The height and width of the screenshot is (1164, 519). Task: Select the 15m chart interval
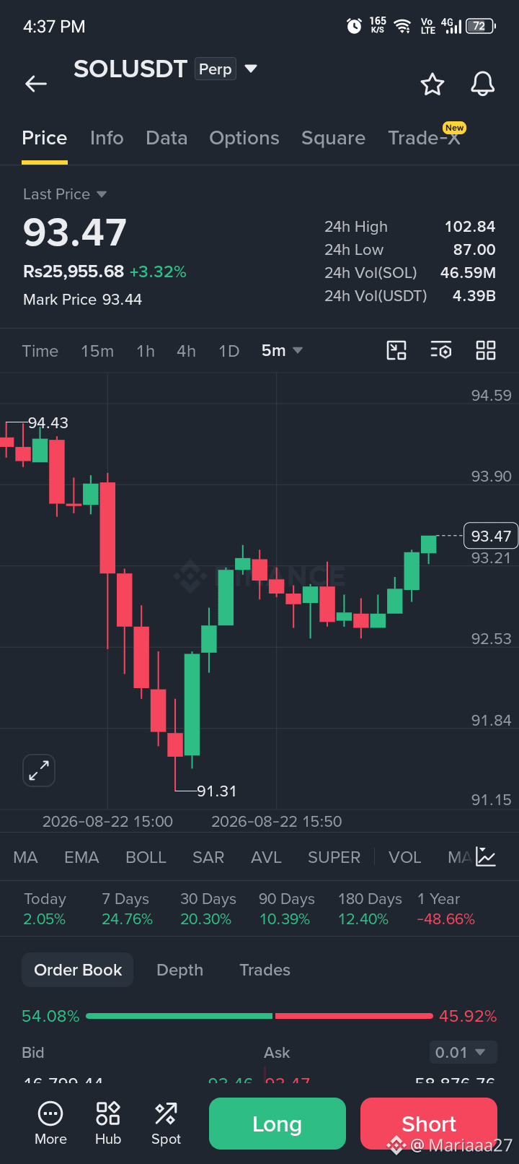click(97, 351)
